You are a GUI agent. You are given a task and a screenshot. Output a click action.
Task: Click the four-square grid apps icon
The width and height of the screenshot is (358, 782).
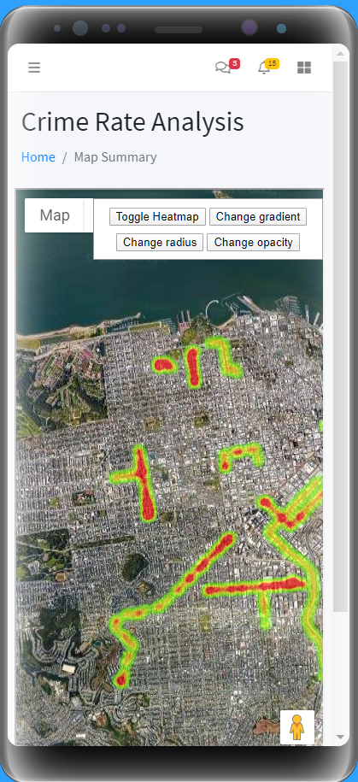click(x=304, y=68)
